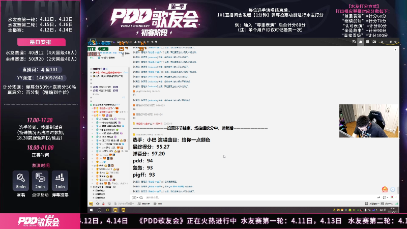Click the 'YY频道：1460097641' pill label
Viewport: 407px width, 229px height.
(40, 78)
